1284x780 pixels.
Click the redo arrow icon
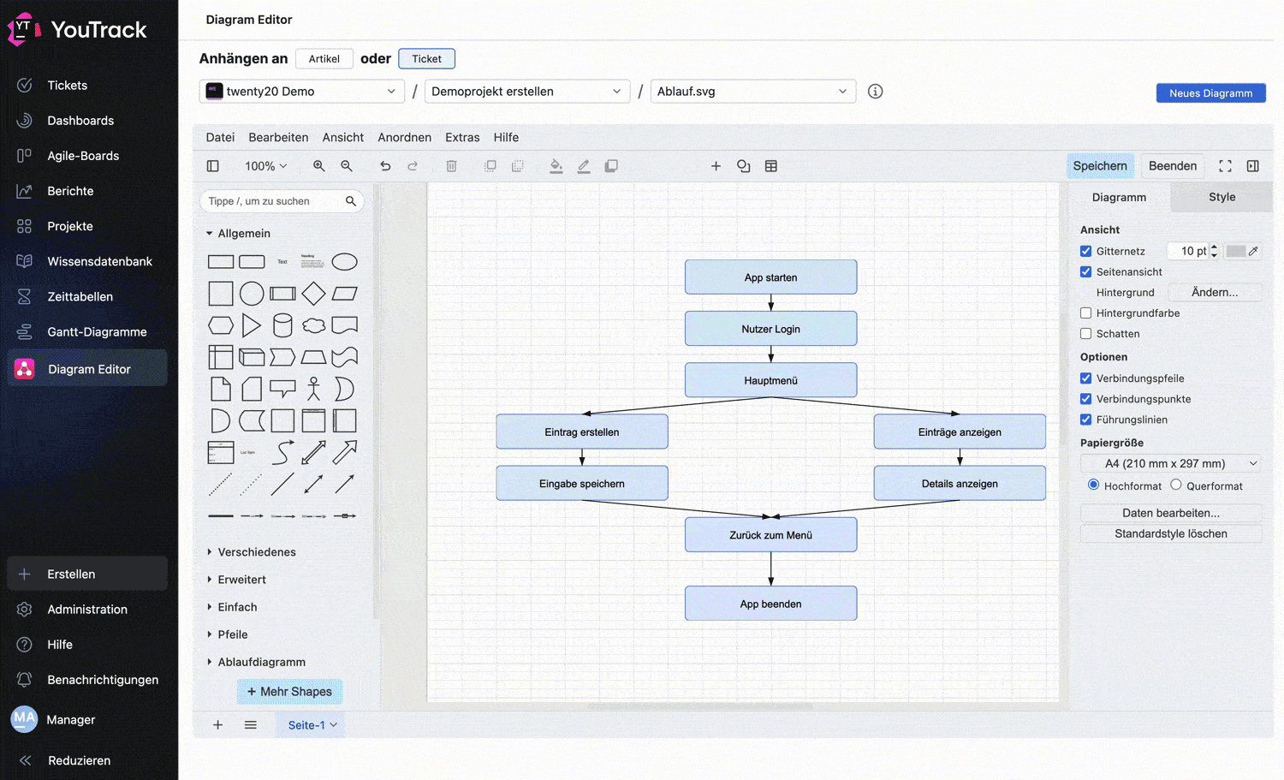413,166
